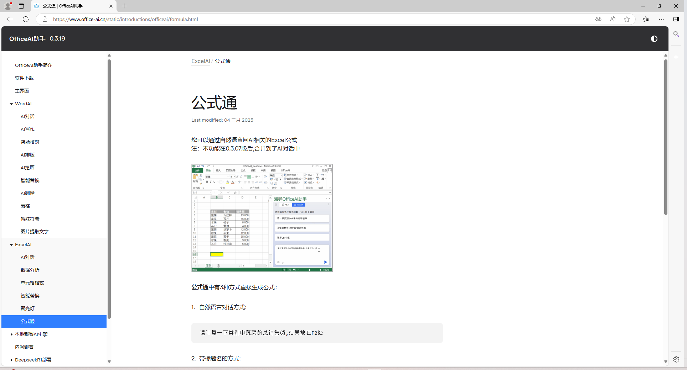This screenshot has width=687, height=370.
Task: Open 主界面 page in sidebar
Action: 22,91
